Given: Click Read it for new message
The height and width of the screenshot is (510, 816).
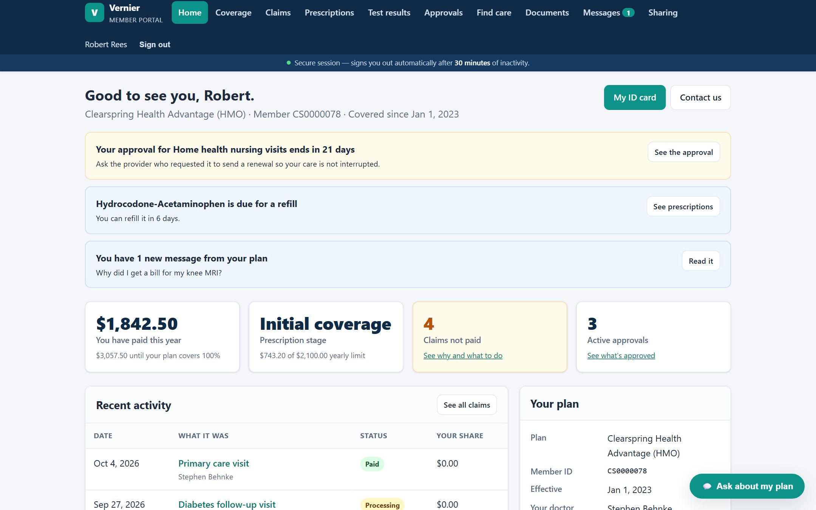Looking at the screenshot, I should [701, 261].
